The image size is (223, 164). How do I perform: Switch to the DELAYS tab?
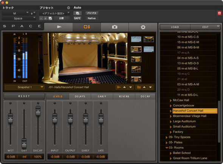(x=80, y=97)
